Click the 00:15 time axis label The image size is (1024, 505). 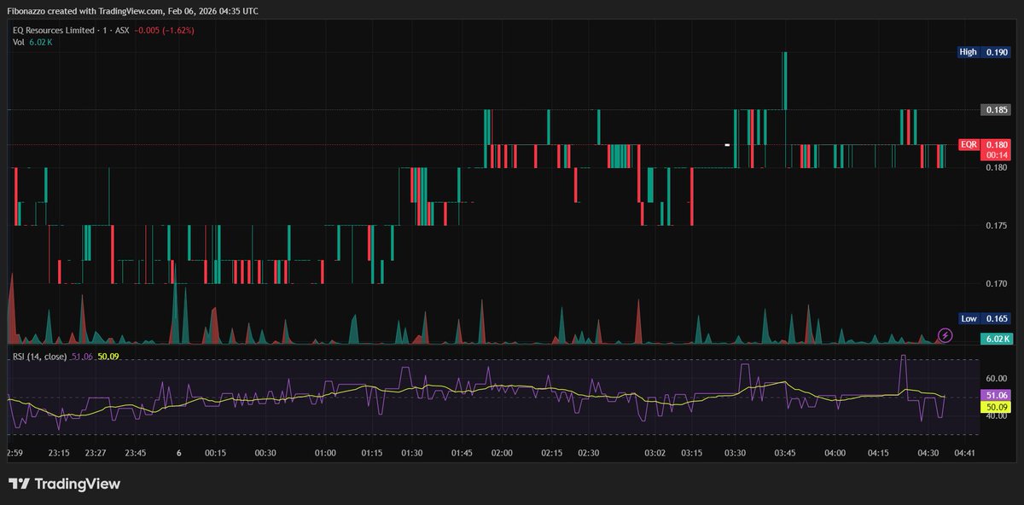(217, 453)
